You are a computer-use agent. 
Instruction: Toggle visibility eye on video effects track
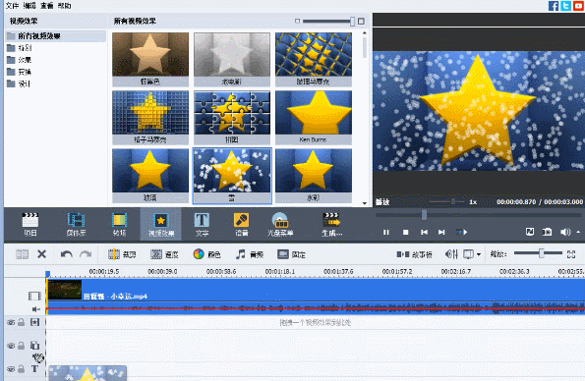pyautogui.click(x=11, y=322)
